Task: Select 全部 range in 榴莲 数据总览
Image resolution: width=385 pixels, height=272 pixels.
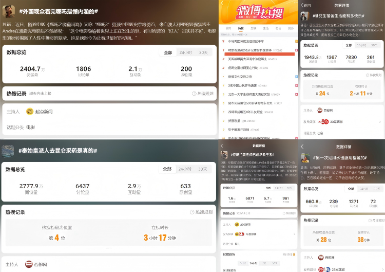Action: point(351,189)
